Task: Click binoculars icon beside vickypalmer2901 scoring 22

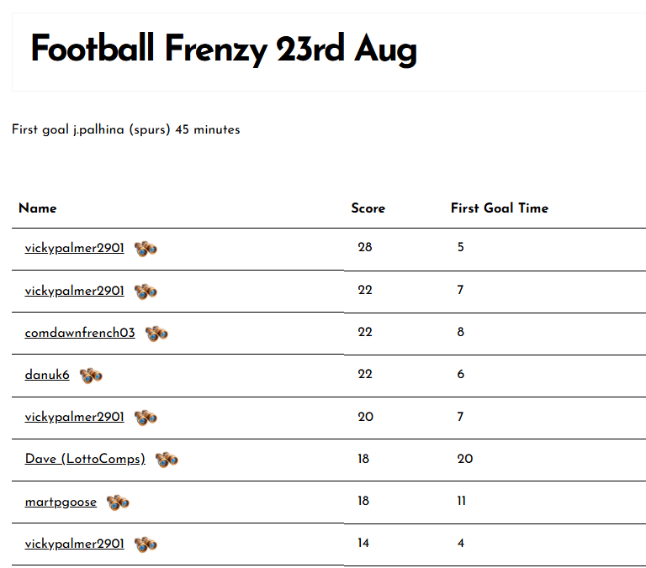Action: click(146, 292)
